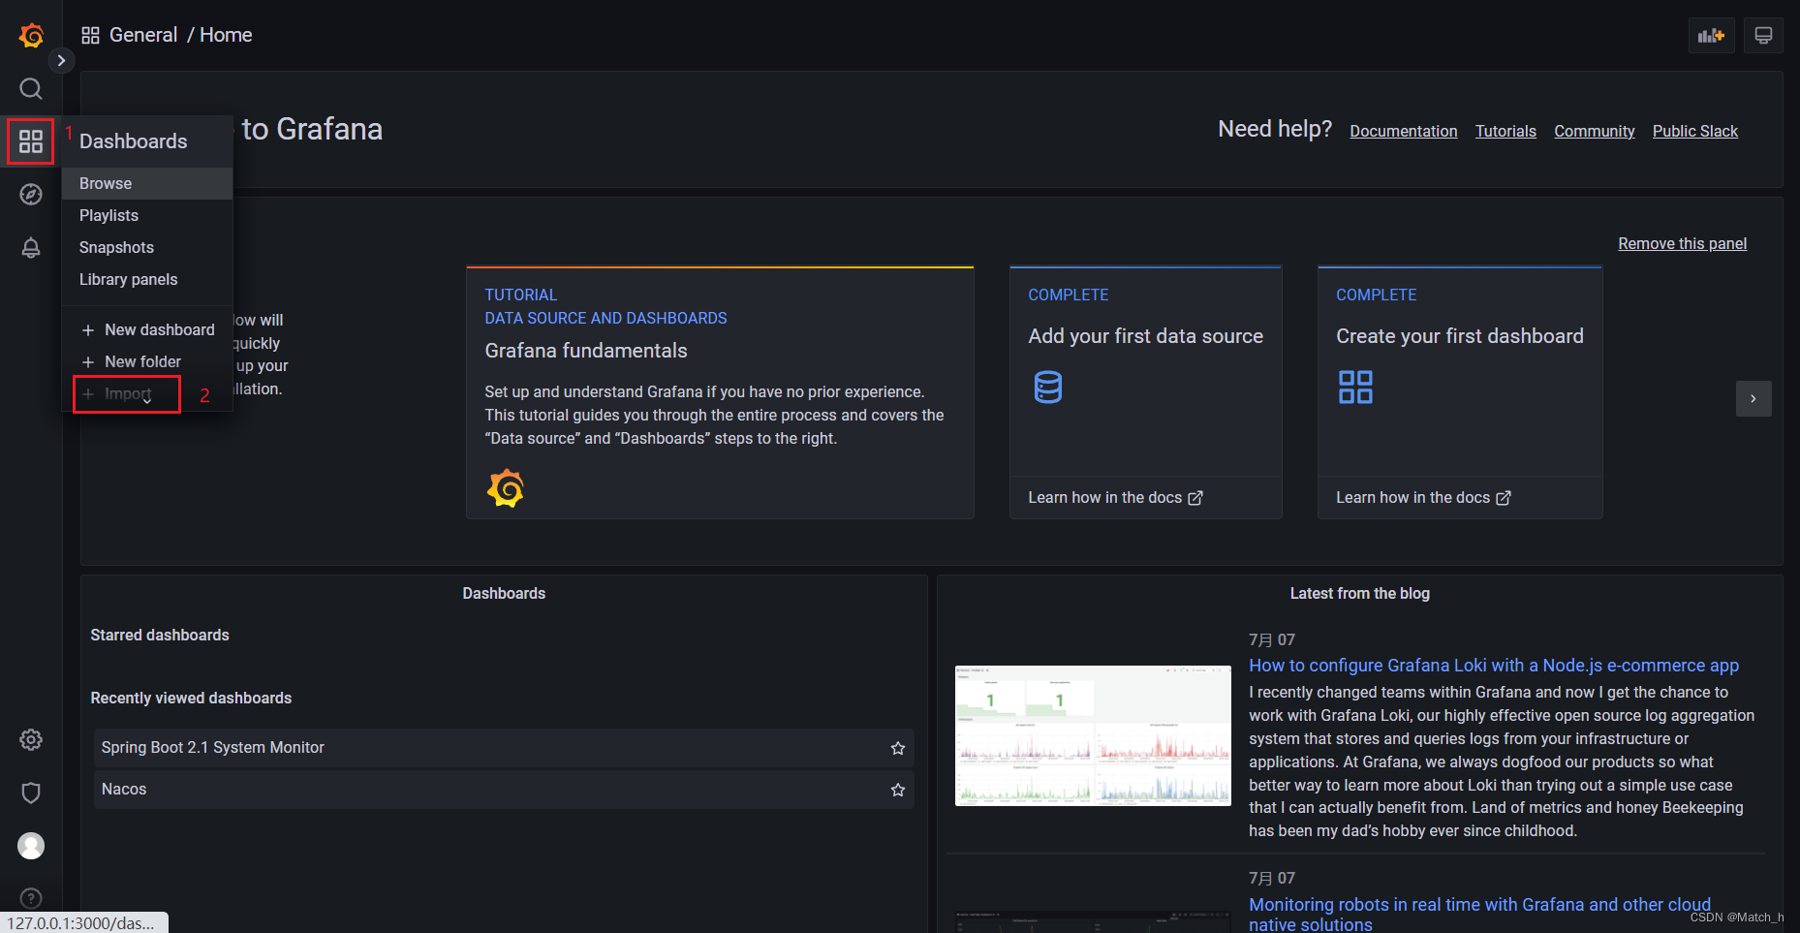Click the Latest from the blog panel title
The height and width of the screenshot is (933, 1800).
(1359, 594)
